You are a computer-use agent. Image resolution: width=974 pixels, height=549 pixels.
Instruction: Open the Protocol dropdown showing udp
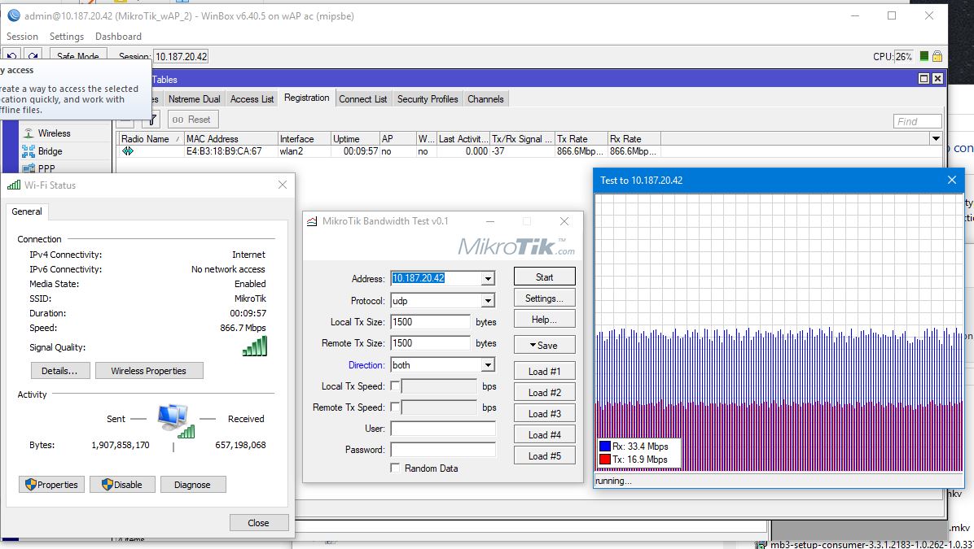point(488,301)
